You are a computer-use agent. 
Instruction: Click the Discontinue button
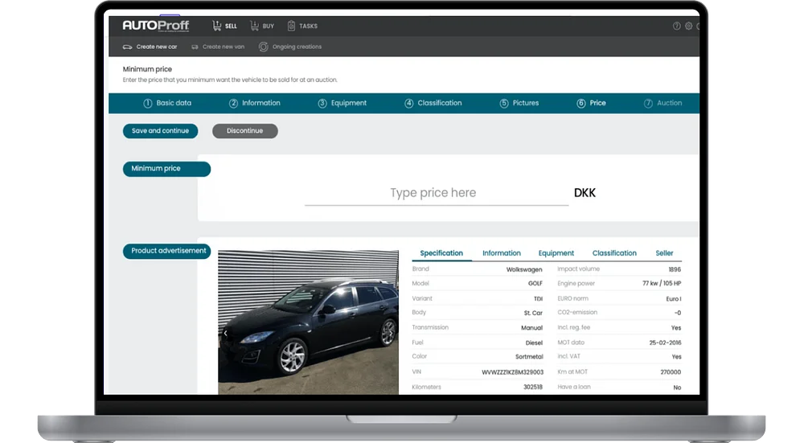tap(245, 131)
